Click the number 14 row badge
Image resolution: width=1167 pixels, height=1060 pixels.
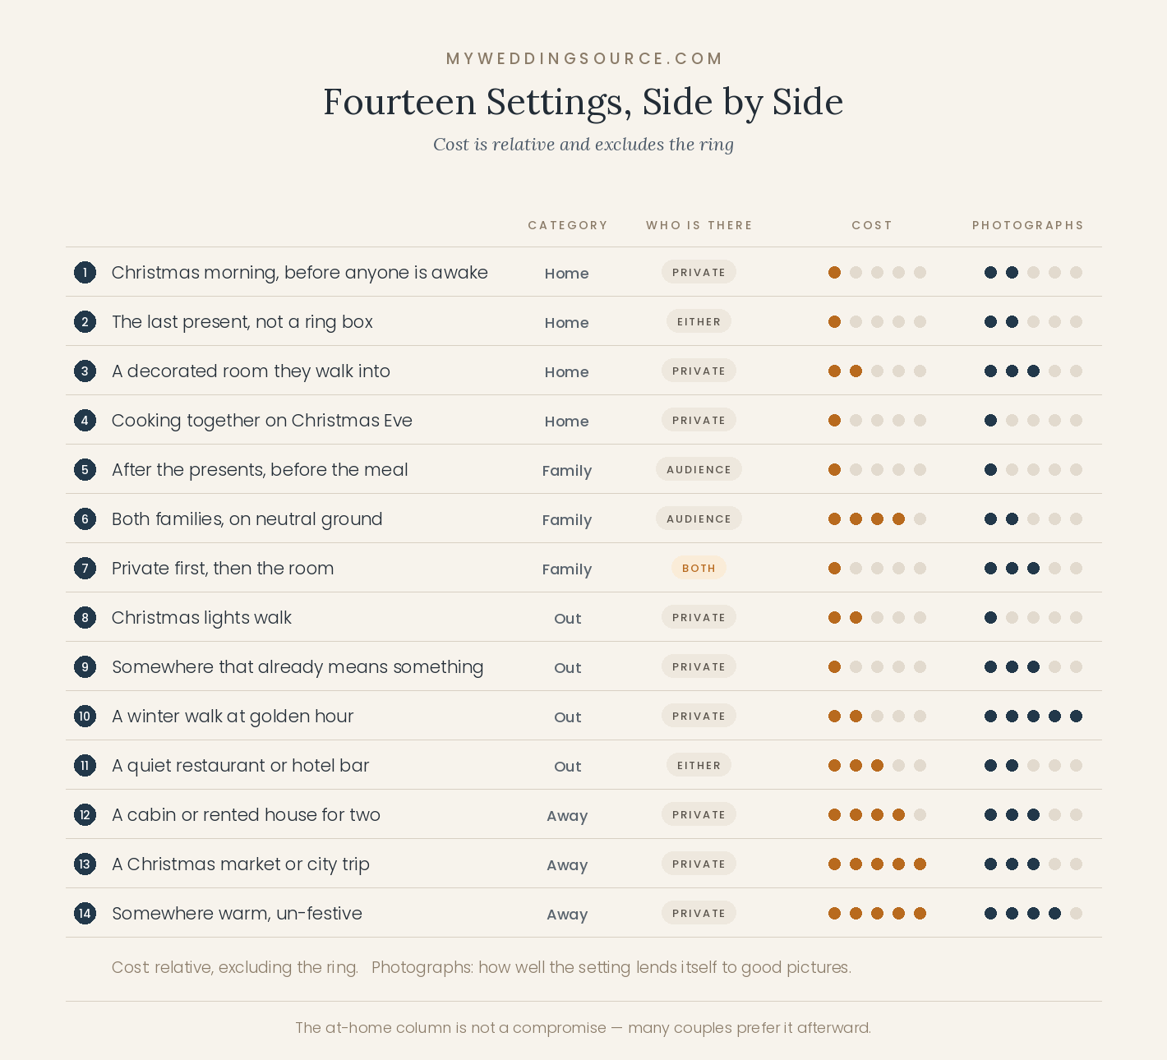[x=85, y=913]
